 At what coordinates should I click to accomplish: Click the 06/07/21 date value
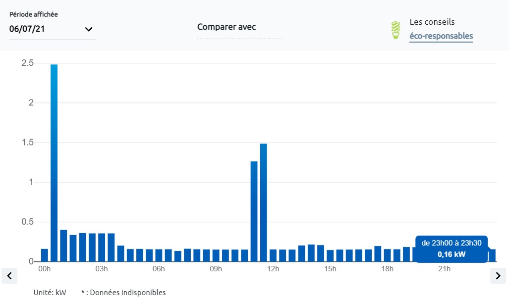pyautogui.click(x=27, y=29)
